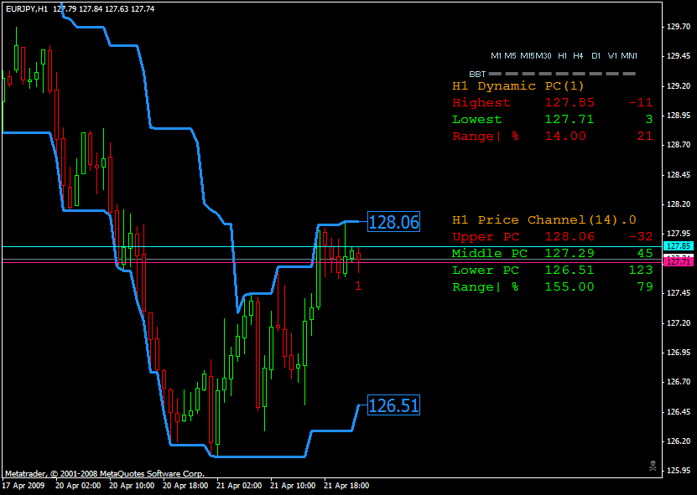
Task: Click the '21 Apr 02:00' time axis label
Action: click(240, 486)
